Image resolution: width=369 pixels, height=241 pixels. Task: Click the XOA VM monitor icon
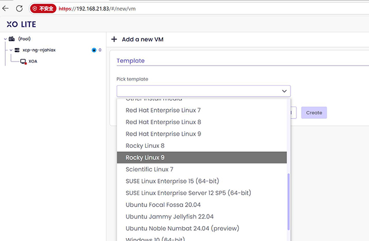(x=23, y=62)
